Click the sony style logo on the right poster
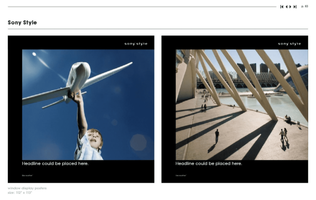This screenshot has height=200, width=316. [x=289, y=44]
